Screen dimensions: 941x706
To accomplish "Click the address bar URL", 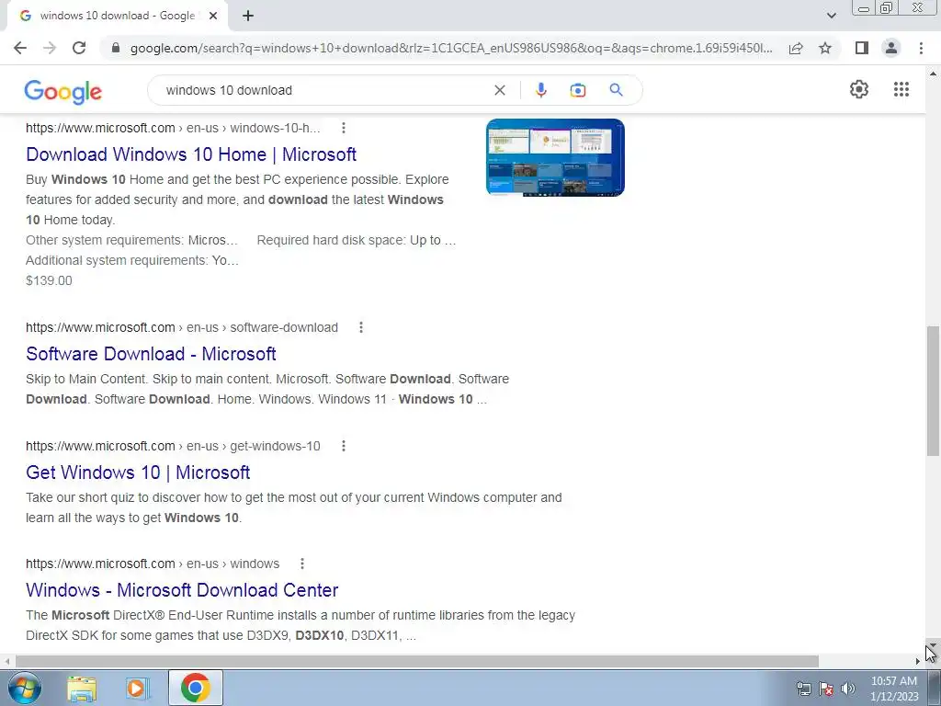I will point(451,48).
